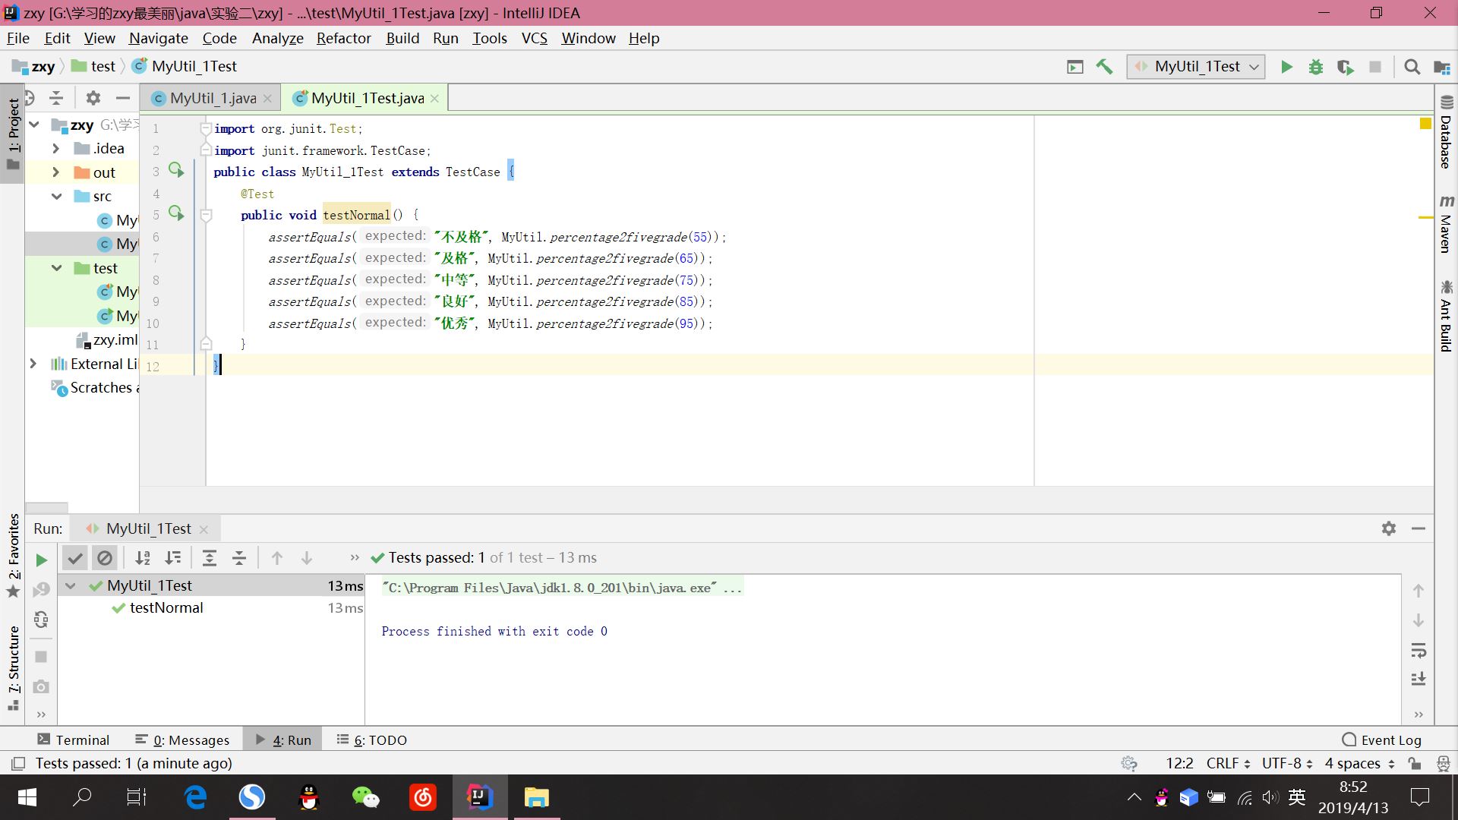Run with coverage from the top toolbar

click(1346, 67)
